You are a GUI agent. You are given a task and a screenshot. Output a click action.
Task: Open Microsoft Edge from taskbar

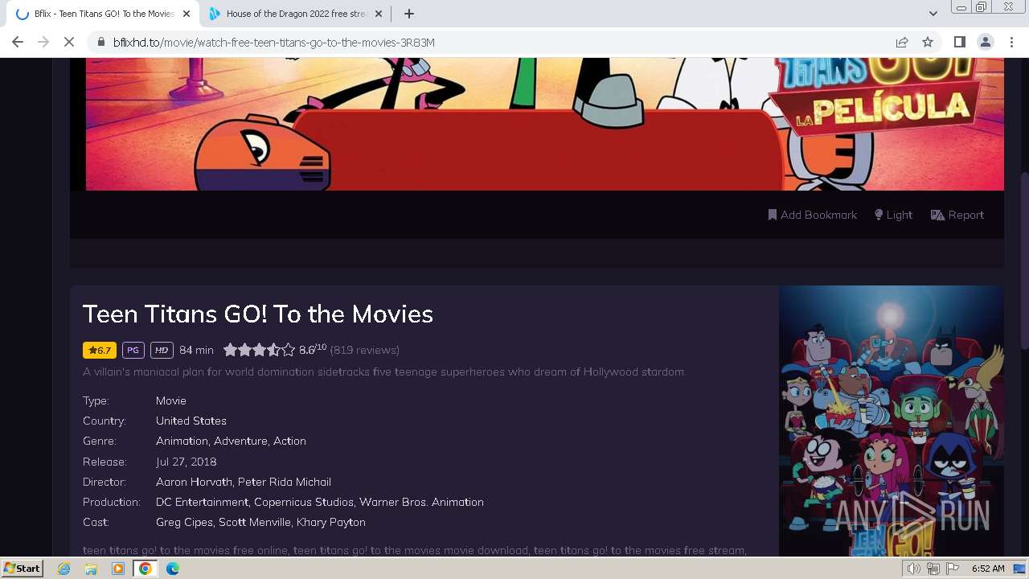coord(173,569)
